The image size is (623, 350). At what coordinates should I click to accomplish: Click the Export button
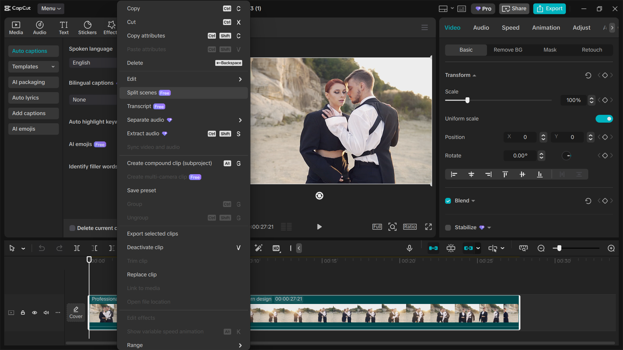549,8
